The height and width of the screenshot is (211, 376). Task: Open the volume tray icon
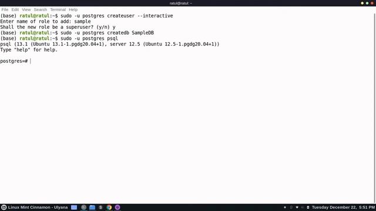(x=303, y=207)
